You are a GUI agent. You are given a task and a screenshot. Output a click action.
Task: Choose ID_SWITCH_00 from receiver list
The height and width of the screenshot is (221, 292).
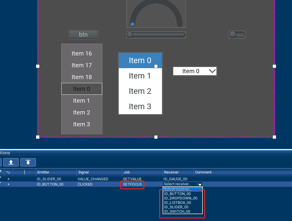point(177,212)
